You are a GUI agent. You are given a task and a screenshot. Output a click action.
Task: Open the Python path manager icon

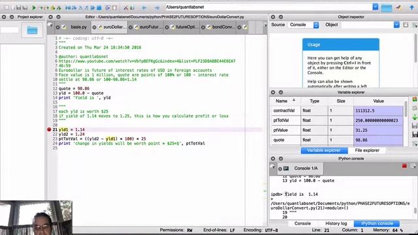132,8
